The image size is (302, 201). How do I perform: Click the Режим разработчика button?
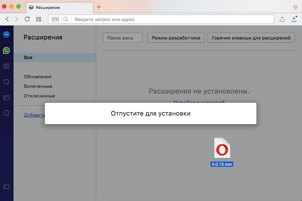176,38
